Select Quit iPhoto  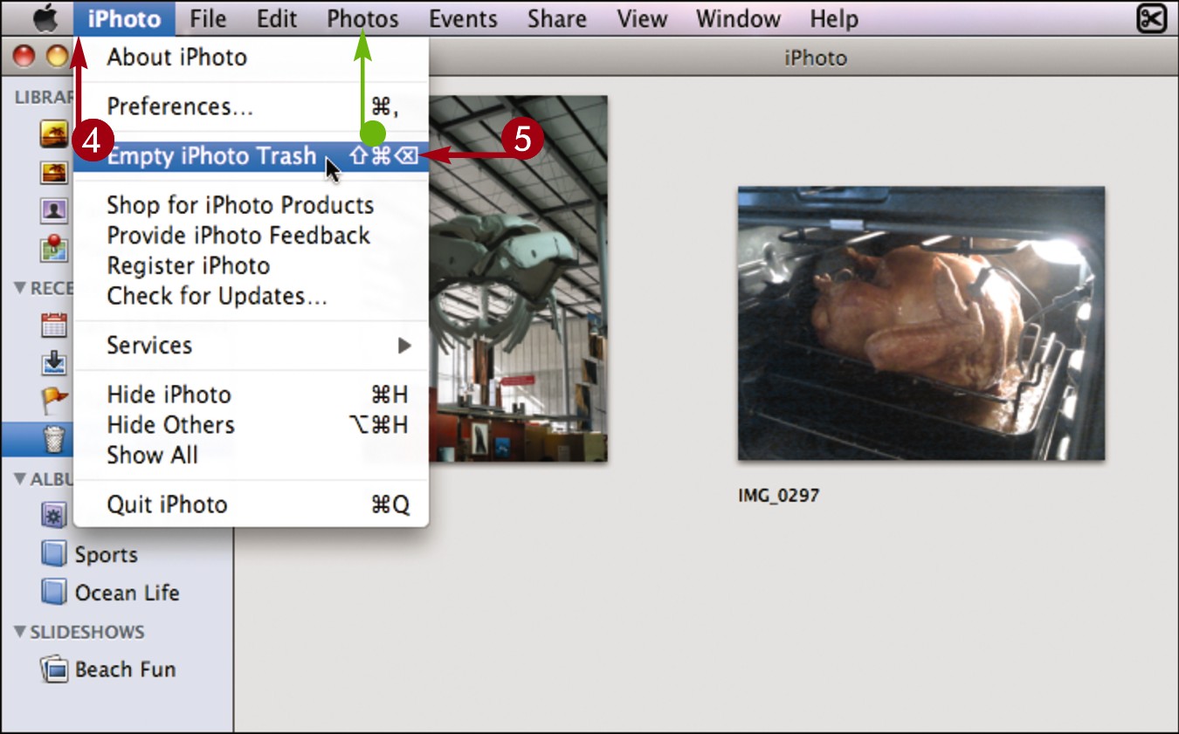[x=252, y=504]
